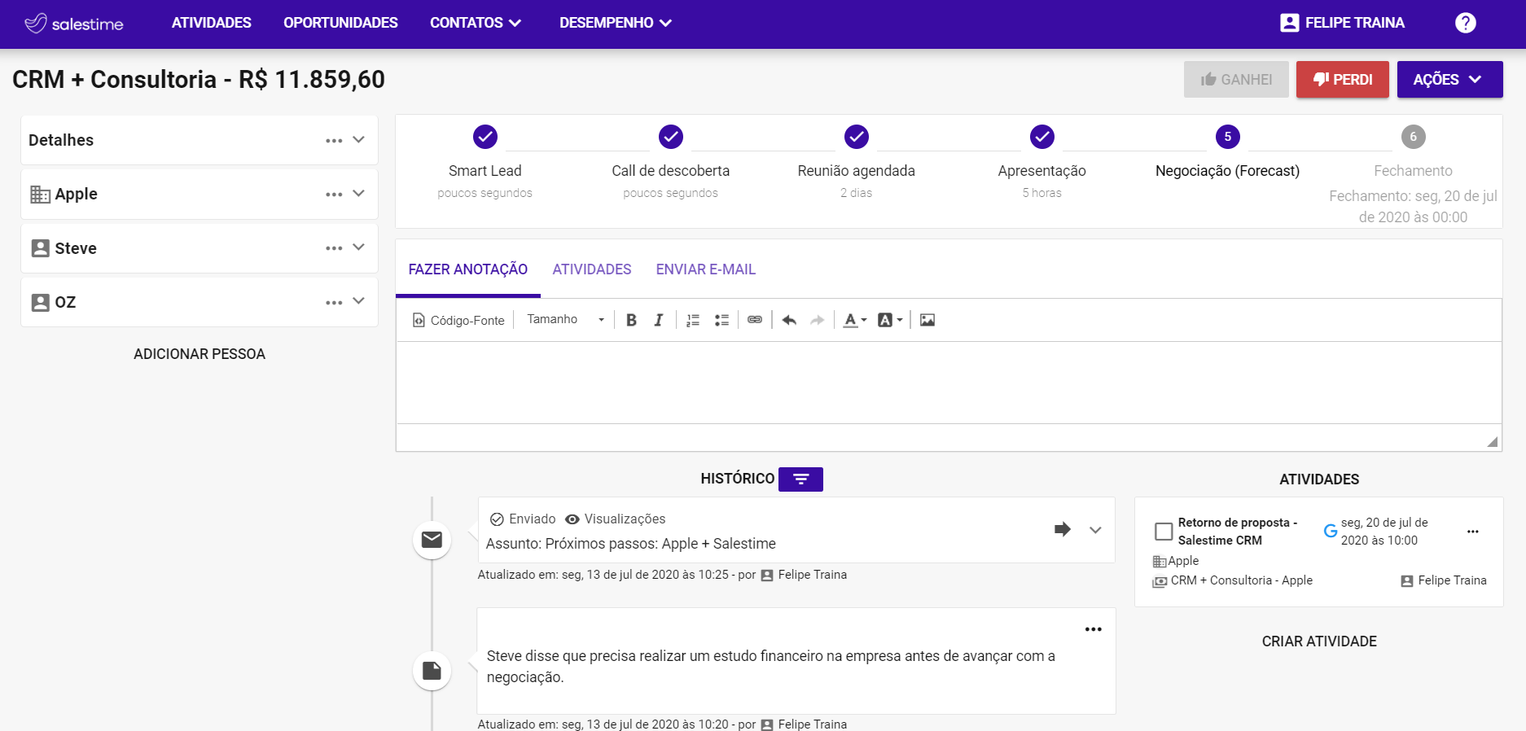Click the email envelope timeline icon
Viewport: 1526px width, 731px height.
432,540
